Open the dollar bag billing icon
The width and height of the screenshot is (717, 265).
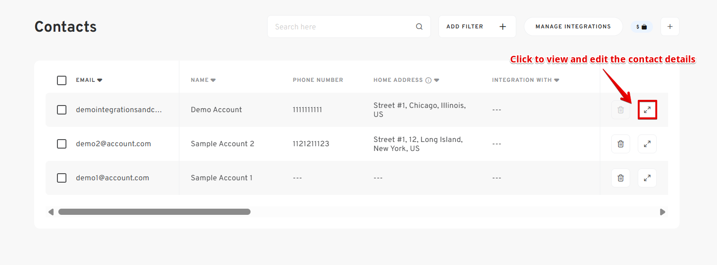click(642, 27)
